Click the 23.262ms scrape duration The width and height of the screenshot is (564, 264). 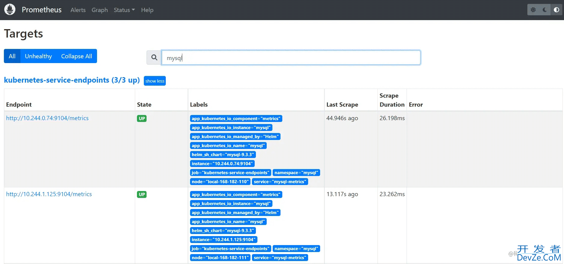point(392,194)
